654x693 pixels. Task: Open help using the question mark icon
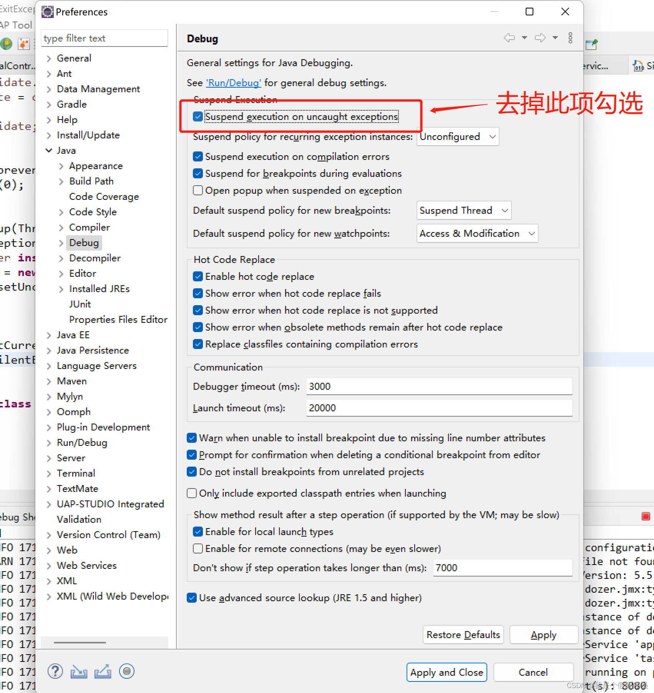pos(55,671)
